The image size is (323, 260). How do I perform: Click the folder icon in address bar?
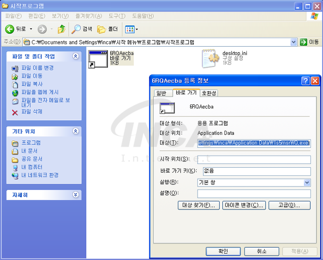[x=27, y=42]
